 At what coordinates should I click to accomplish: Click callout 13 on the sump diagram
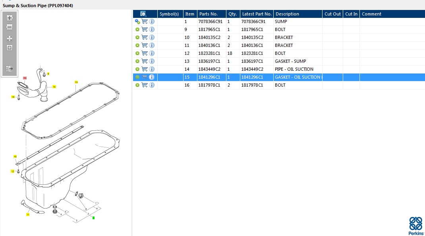pyautogui.click(x=76, y=82)
